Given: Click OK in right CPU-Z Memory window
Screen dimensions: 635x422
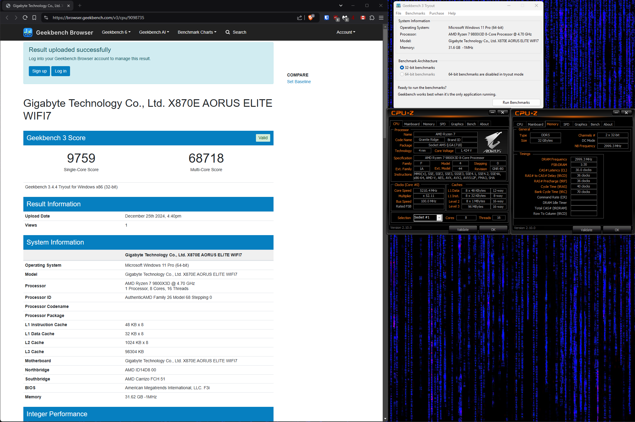Looking at the screenshot, I should tap(617, 230).
